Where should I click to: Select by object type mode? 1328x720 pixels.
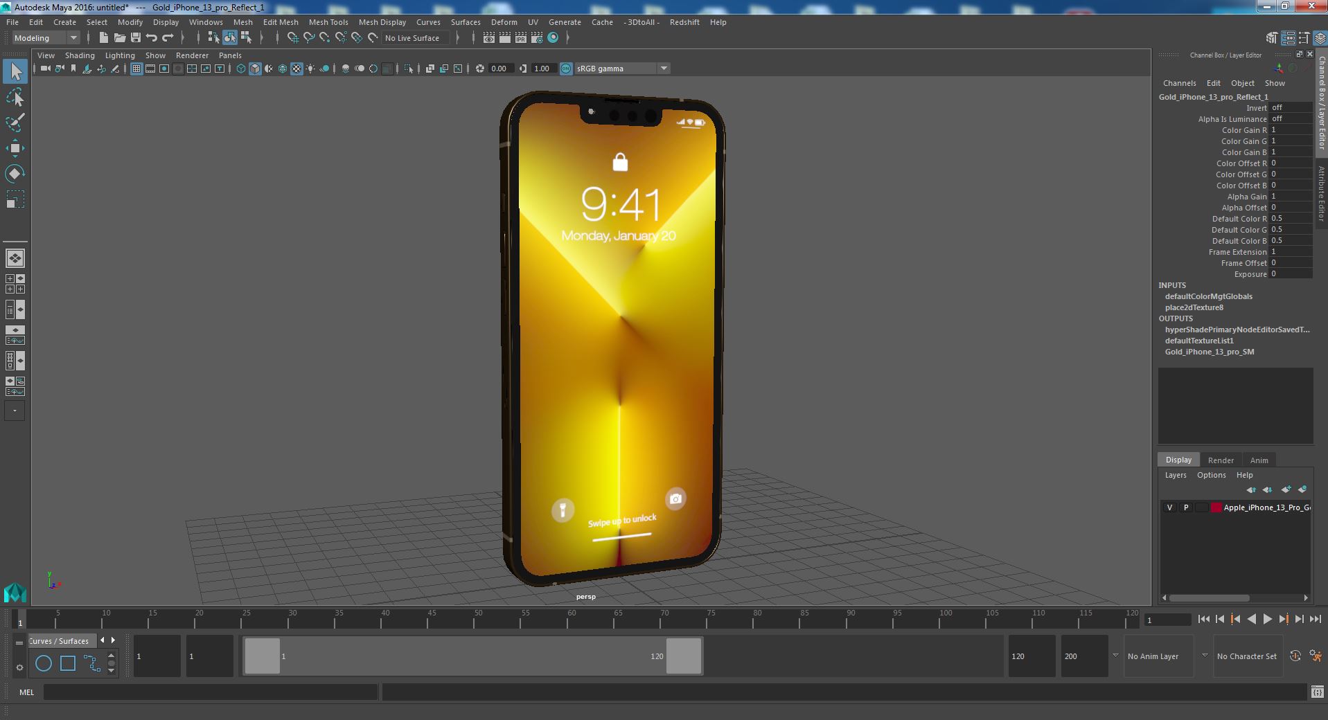pyautogui.click(x=229, y=38)
